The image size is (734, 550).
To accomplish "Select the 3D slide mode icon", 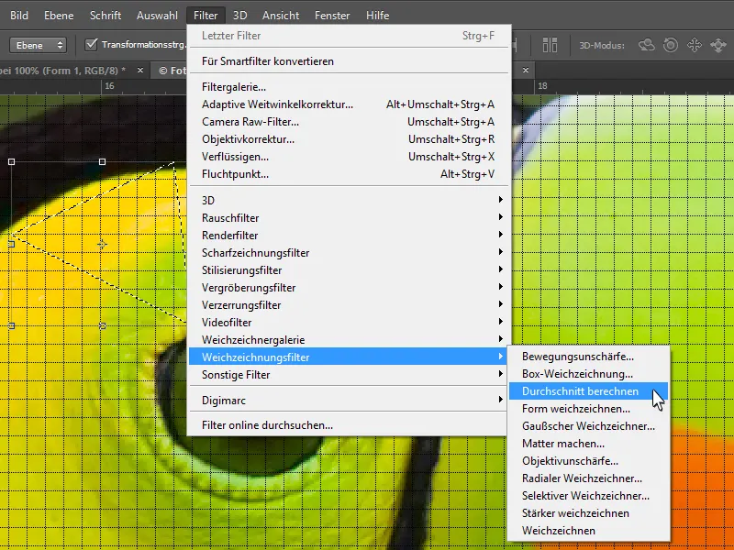I will 718,45.
